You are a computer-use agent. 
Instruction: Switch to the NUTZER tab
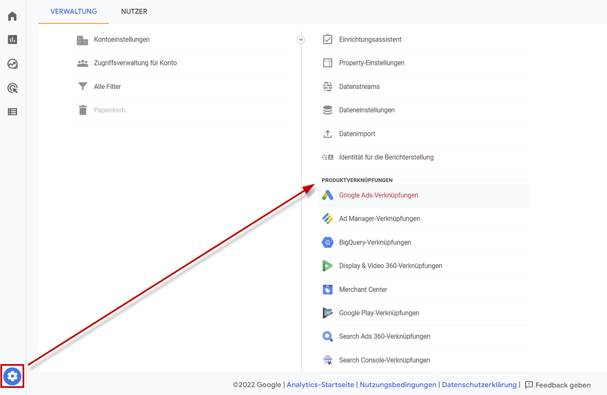pos(134,12)
